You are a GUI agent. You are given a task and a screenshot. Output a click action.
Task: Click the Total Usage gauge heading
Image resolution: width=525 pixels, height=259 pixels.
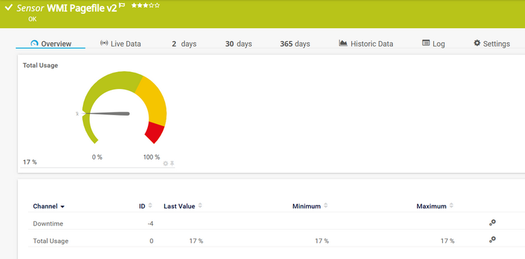tap(40, 65)
